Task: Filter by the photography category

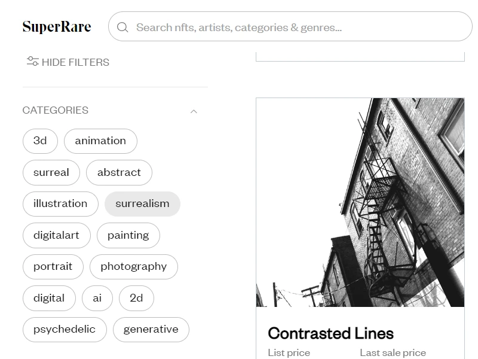Action: tap(134, 267)
